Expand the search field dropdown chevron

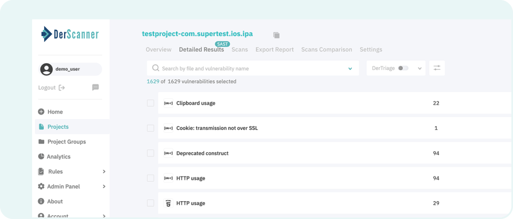point(350,69)
